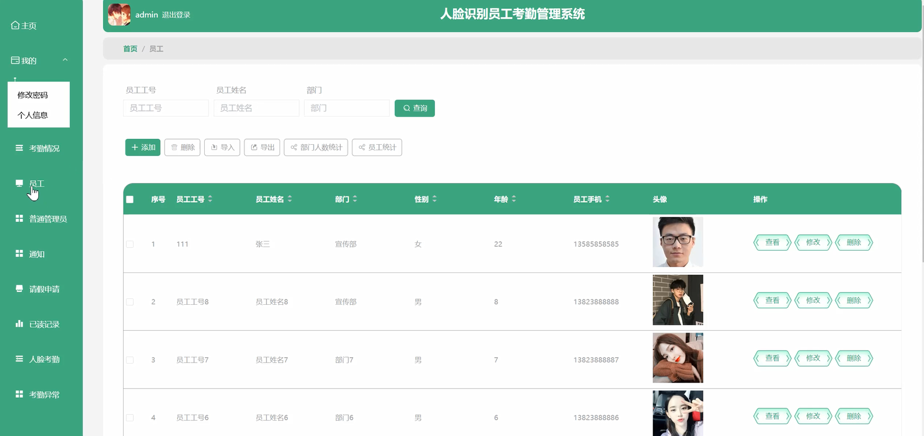Click 删除 in 张三 row
The height and width of the screenshot is (436, 924).
854,242
